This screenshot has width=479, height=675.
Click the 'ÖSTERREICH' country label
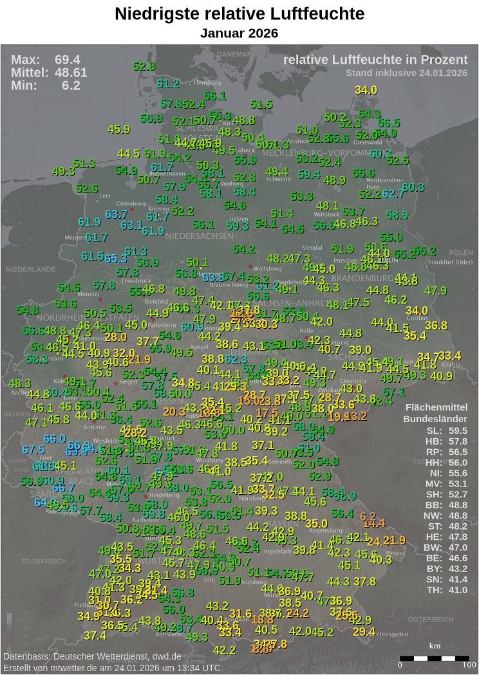click(431, 619)
